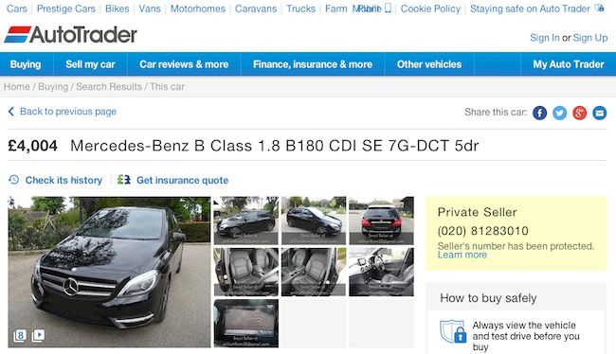Play the car video icon
The image size is (616, 354).
click(38, 336)
